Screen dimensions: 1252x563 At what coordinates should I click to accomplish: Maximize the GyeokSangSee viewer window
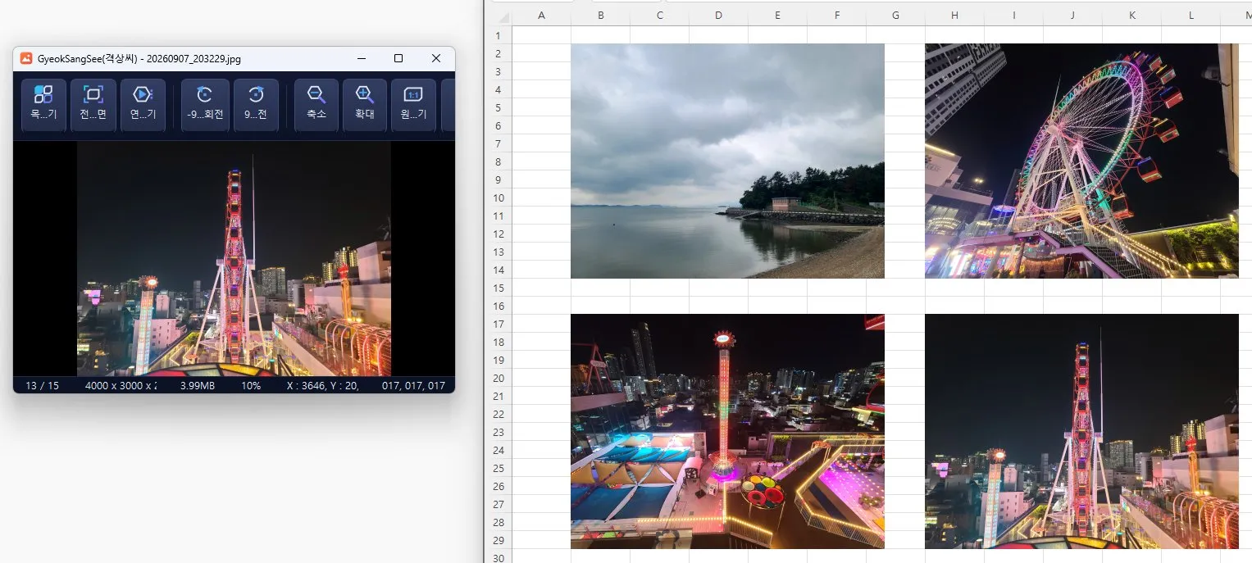[398, 58]
